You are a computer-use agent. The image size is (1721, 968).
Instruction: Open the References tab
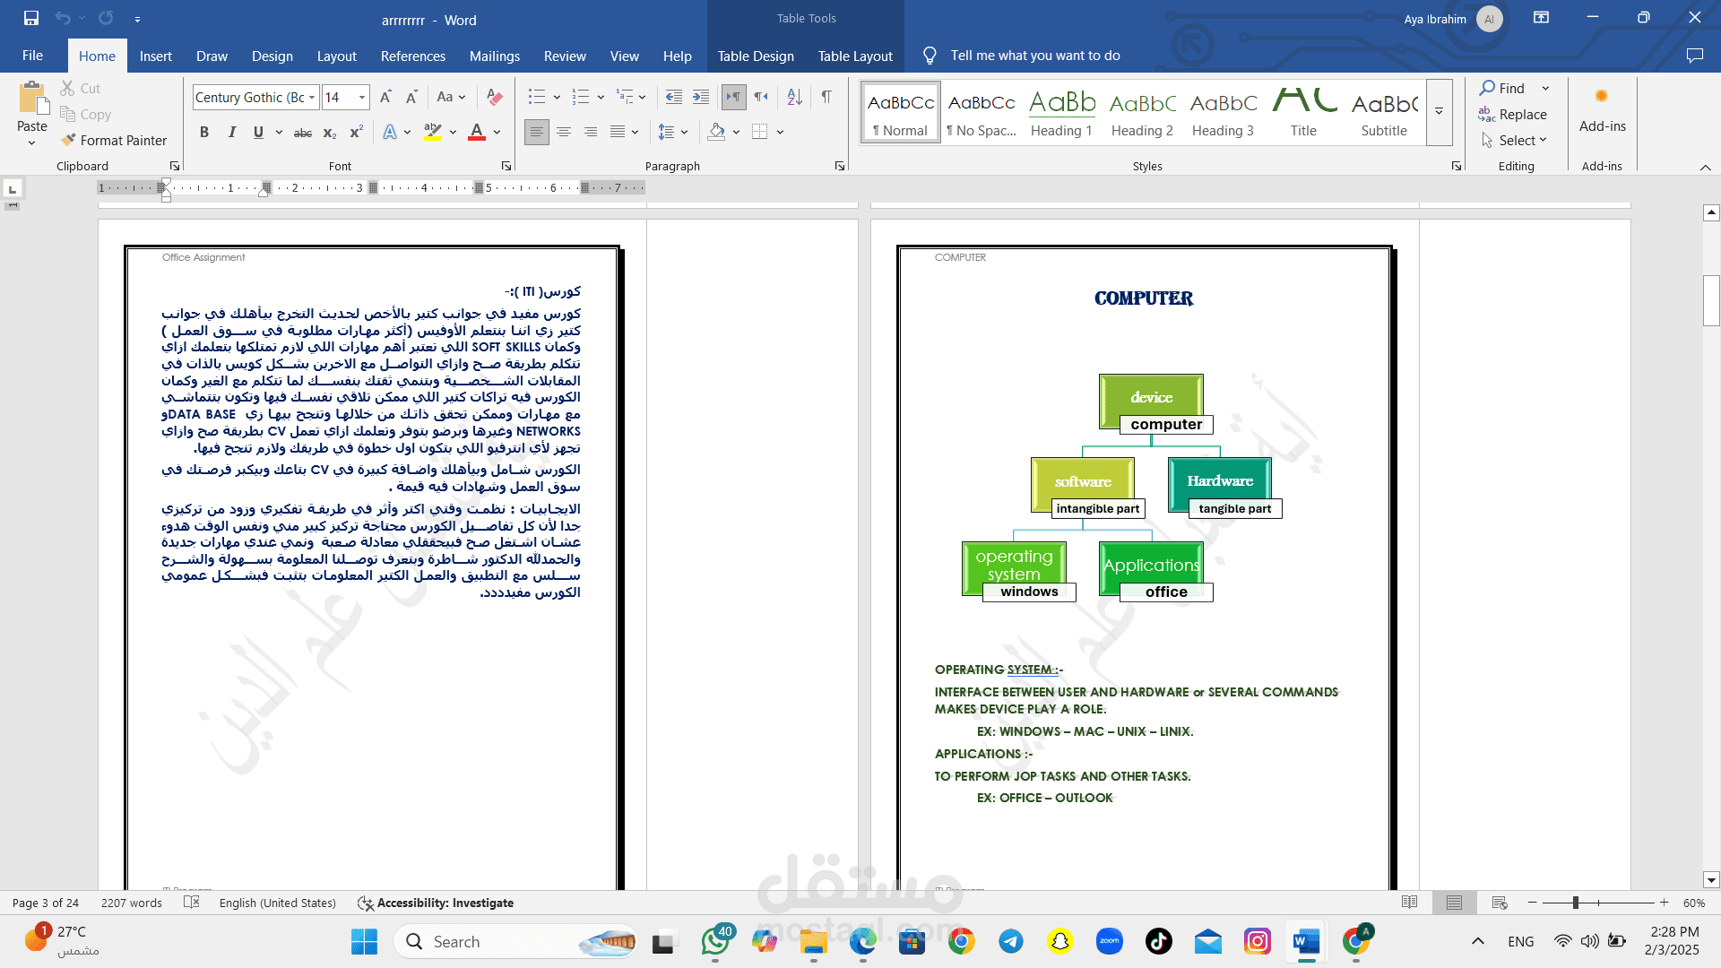[412, 56]
